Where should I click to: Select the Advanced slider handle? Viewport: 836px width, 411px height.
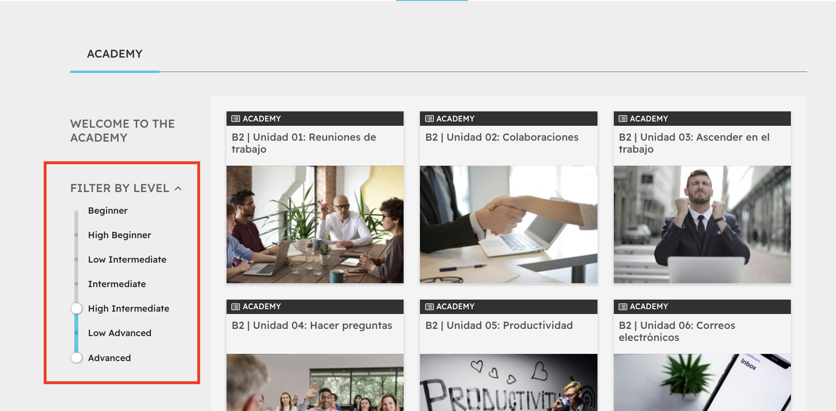tap(76, 358)
